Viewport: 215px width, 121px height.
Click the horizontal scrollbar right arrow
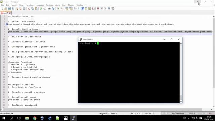(x=211, y=109)
